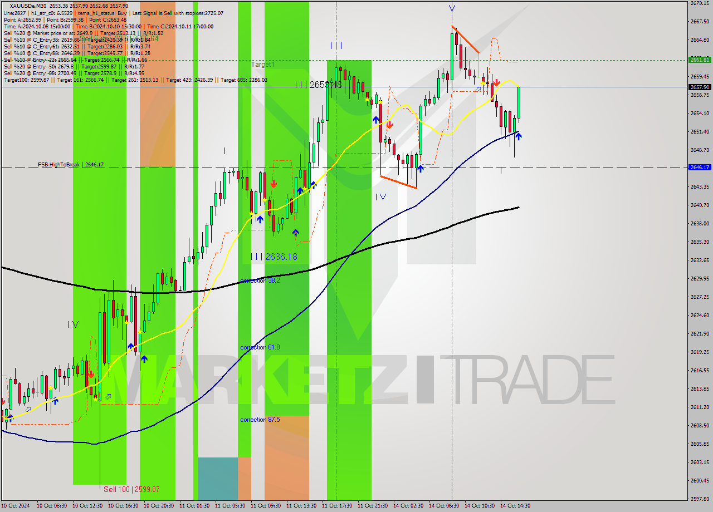Select the 'Time A:2024.10.08 15:00:00' entry
713x512 pixels.
(x=37, y=26)
